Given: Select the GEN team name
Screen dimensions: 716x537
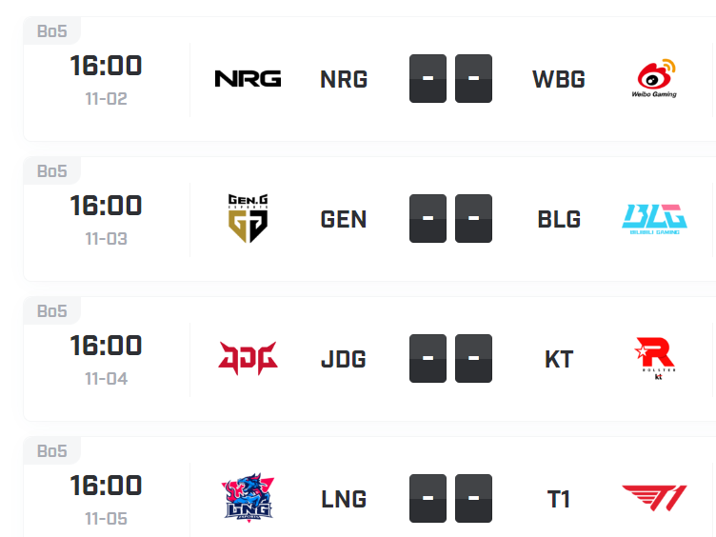Looking at the screenshot, I should point(344,219).
